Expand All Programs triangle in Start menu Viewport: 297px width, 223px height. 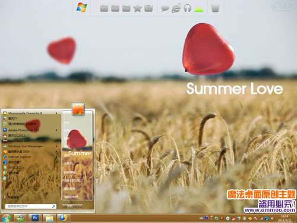click(5, 197)
